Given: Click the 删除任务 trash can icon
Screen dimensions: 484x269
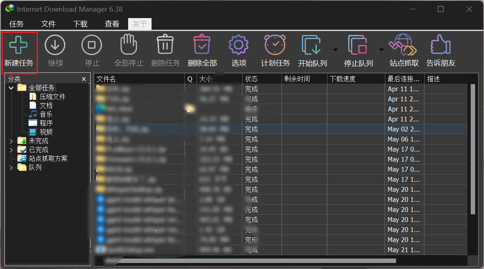Looking at the screenshot, I should pyautogui.click(x=165, y=44).
